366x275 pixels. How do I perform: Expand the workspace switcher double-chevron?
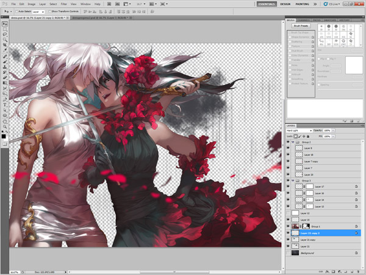tap(315, 4)
